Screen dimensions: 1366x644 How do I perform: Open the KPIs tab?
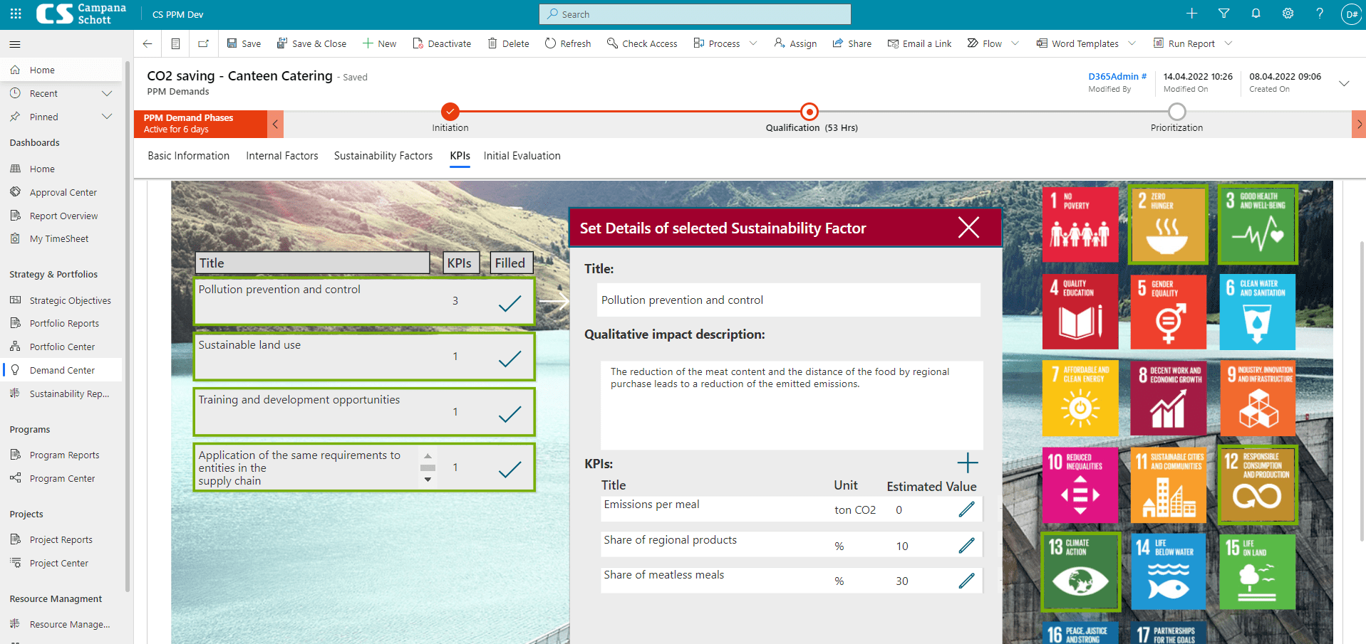(x=460, y=156)
